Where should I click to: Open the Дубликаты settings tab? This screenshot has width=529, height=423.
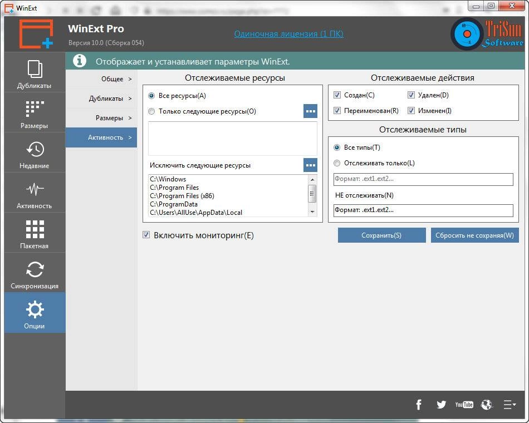[101, 99]
